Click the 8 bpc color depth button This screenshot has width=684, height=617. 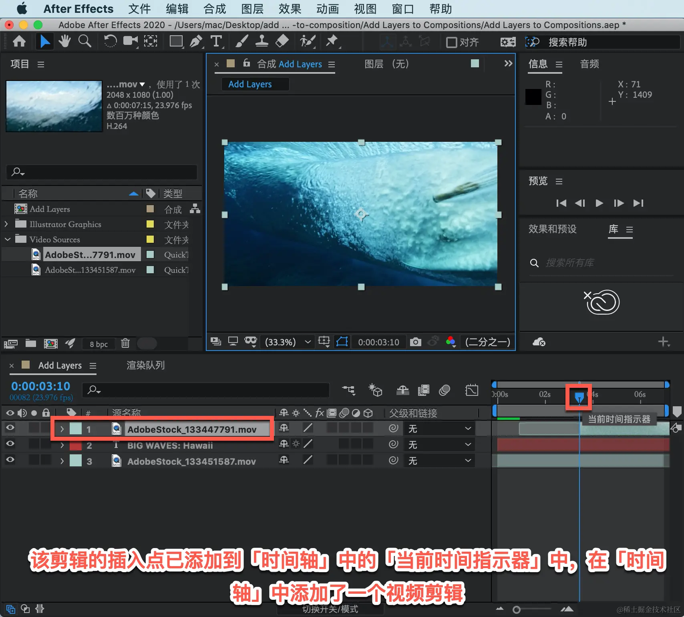[x=99, y=344]
